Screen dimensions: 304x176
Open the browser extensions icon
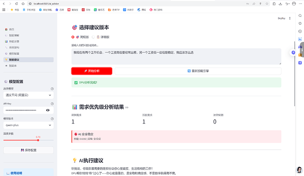tap(274, 4)
